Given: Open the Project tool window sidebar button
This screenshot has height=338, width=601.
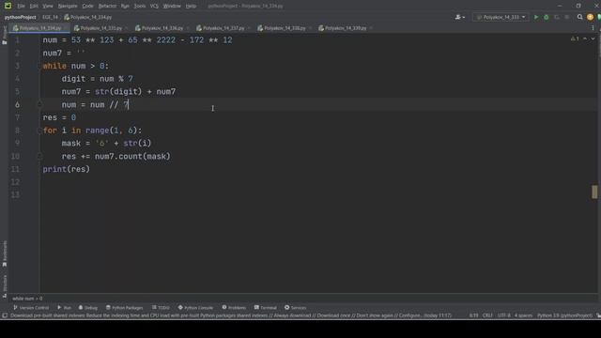Looking at the screenshot, I should click(x=5, y=35).
